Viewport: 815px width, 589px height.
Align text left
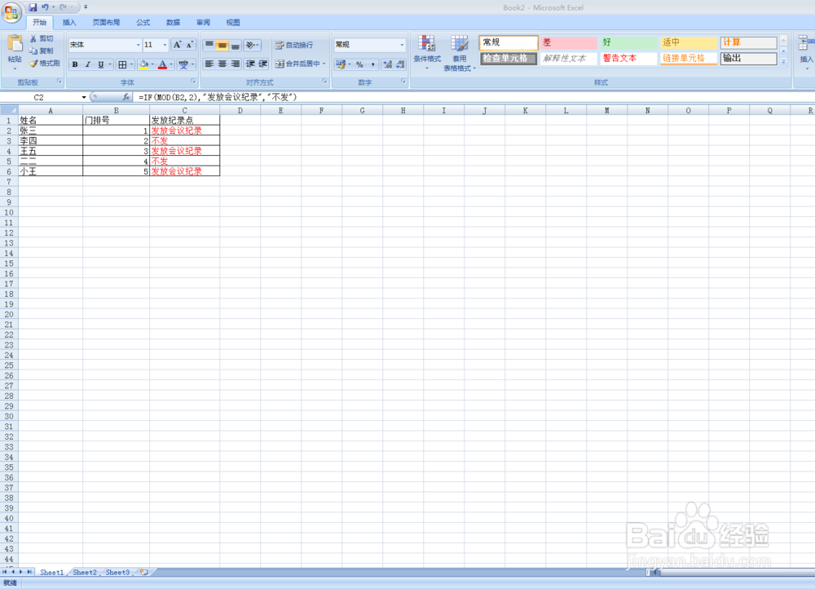(x=209, y=64)
